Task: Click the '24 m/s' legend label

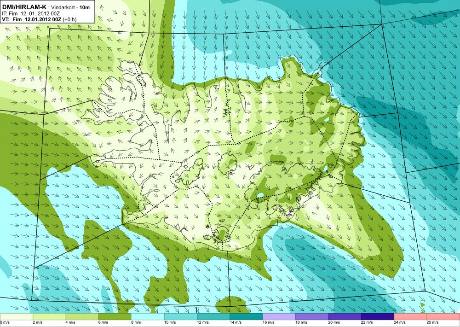Action: point(400,322)
